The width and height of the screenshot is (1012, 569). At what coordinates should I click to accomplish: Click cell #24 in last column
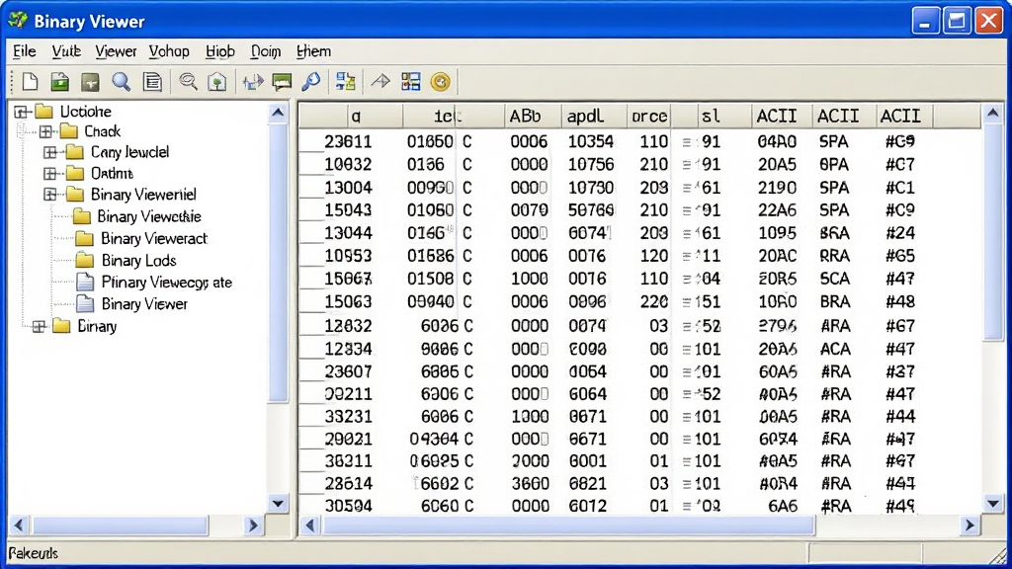899,233
